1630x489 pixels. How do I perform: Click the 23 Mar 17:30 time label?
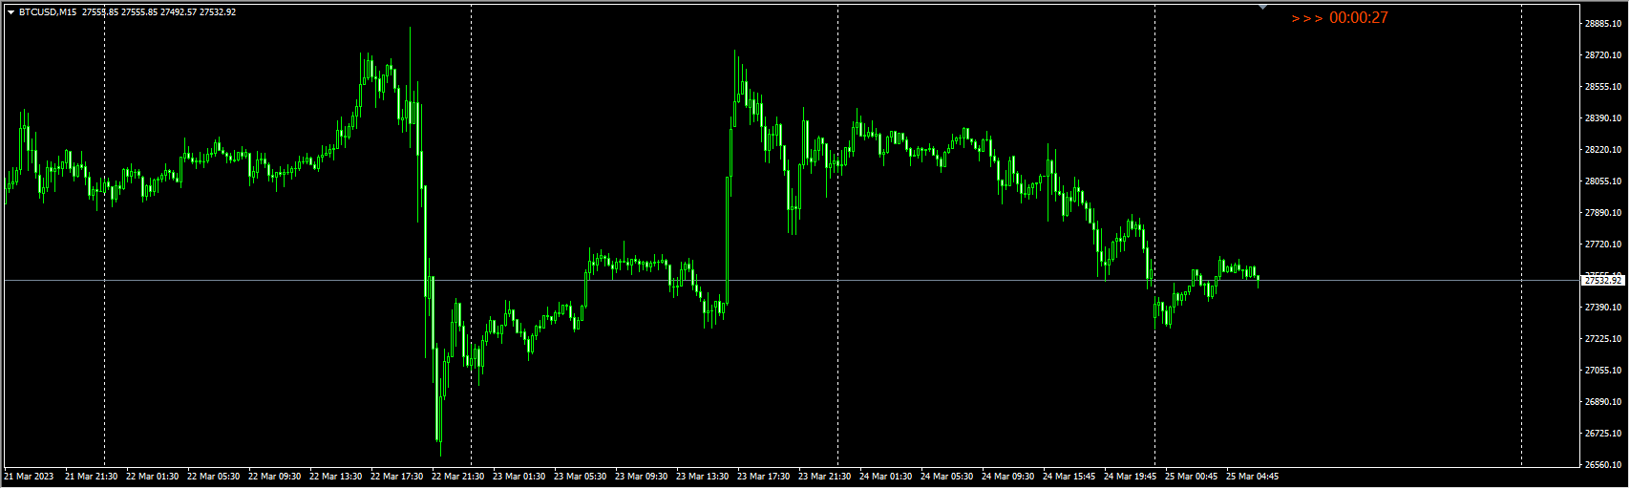[x=763, y=477]
